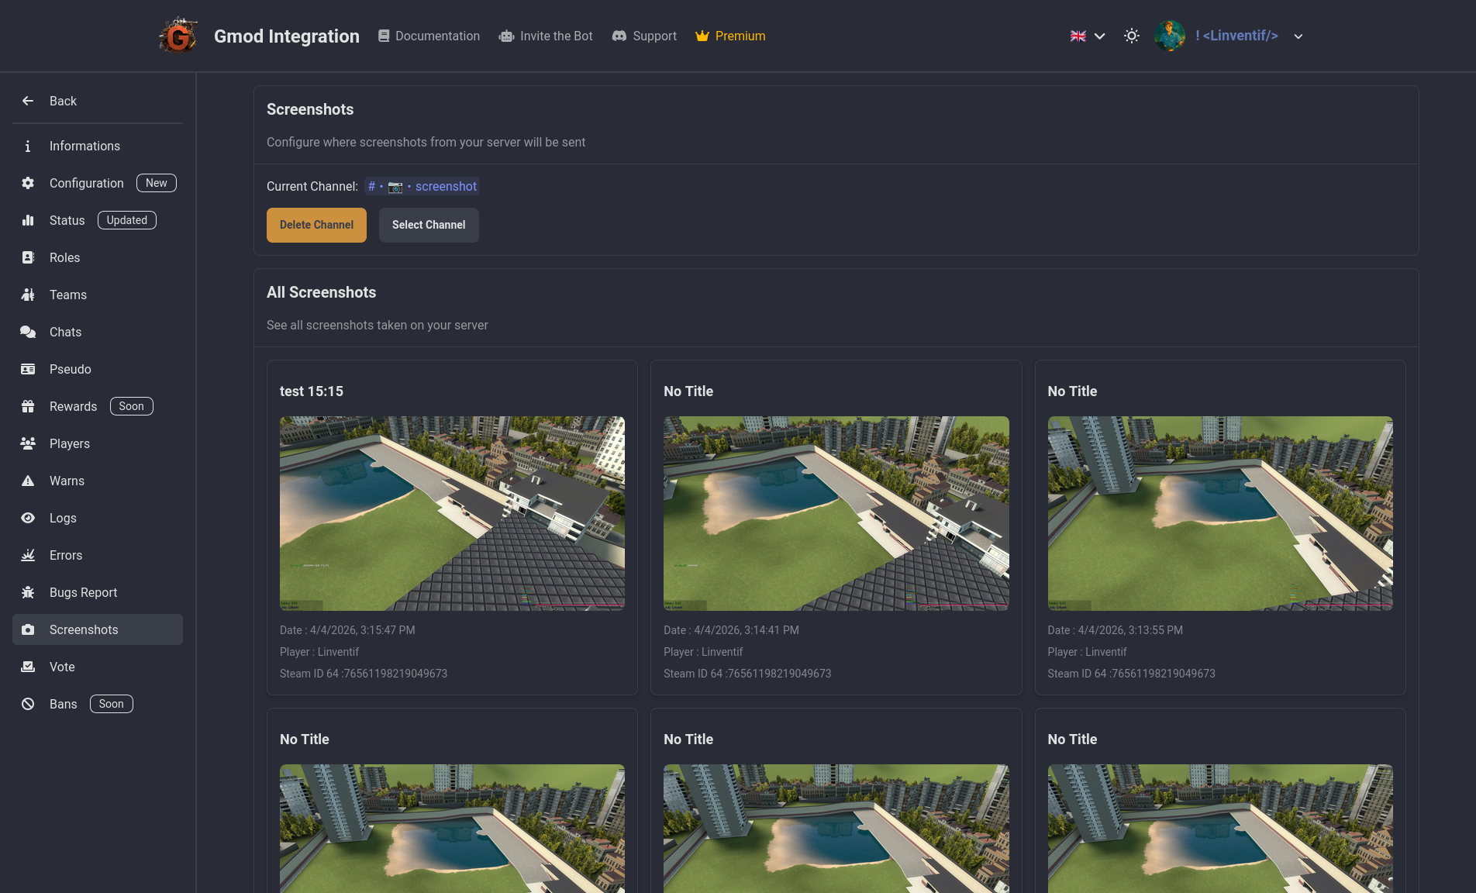
Task: Open the Configuration gear icon in sidebar
Action: [28, 183]
